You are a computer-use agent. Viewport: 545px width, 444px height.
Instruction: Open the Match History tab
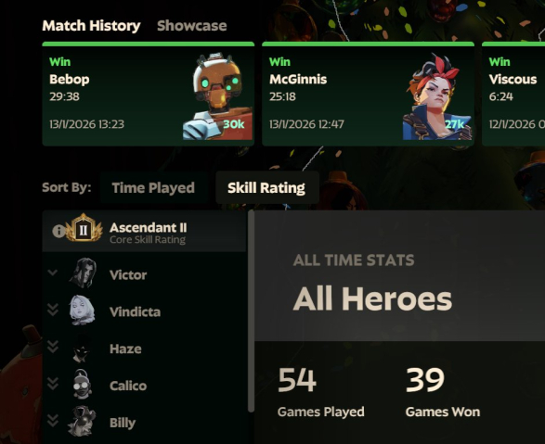pos(91,26)
